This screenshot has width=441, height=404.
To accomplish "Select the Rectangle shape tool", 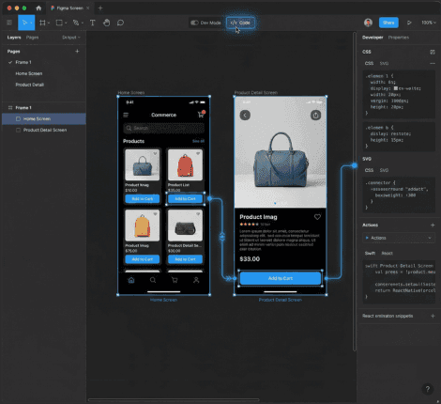I will pyautogui.click(x=59, y=23).
